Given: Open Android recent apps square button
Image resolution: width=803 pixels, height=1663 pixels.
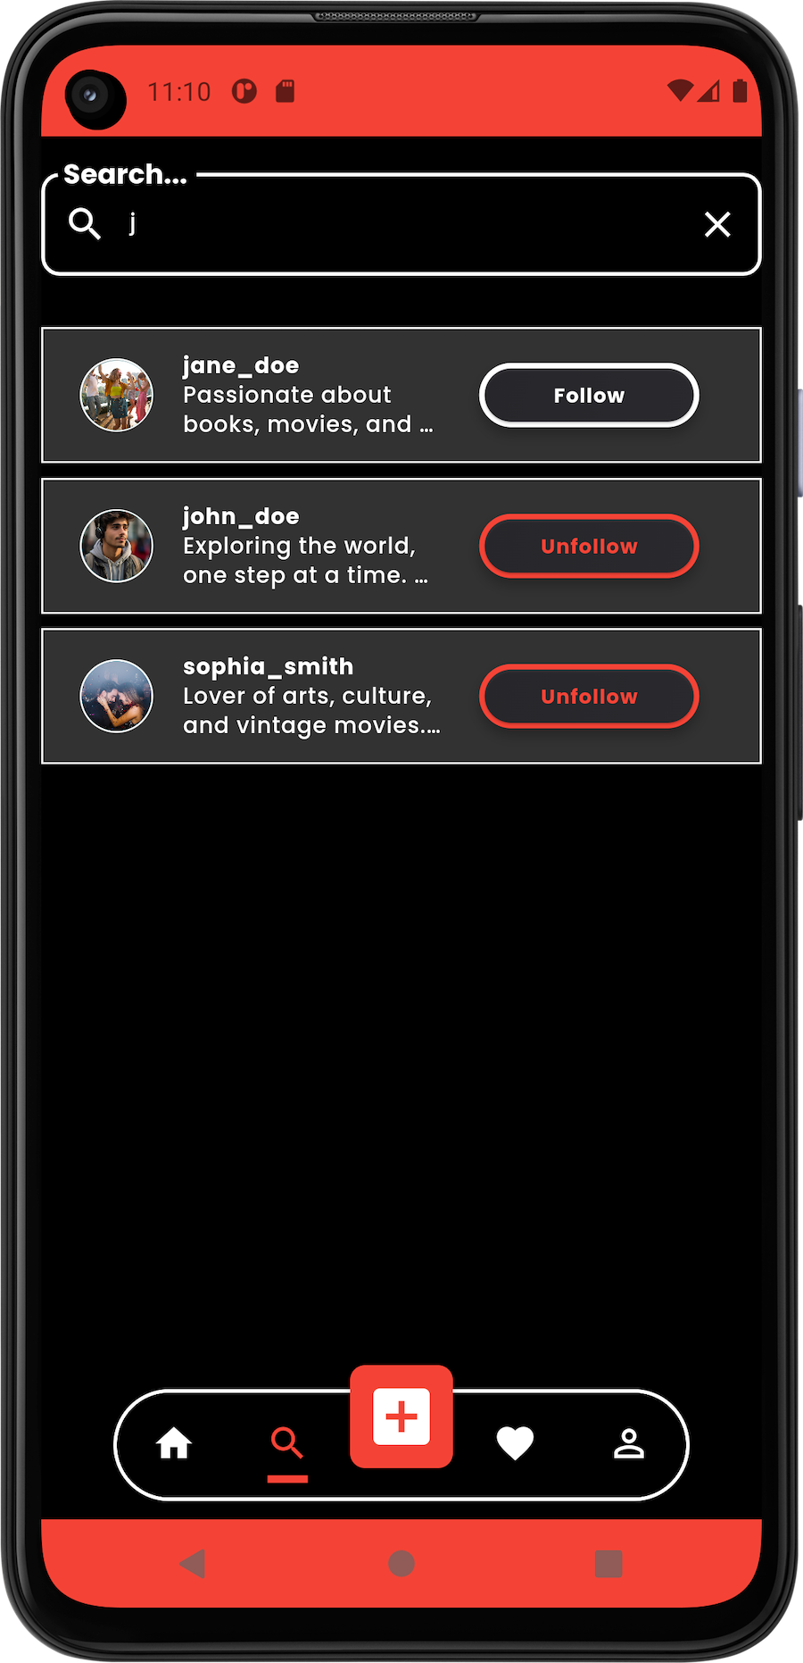Looking at the screenshot, I should tap(608, 1564).
